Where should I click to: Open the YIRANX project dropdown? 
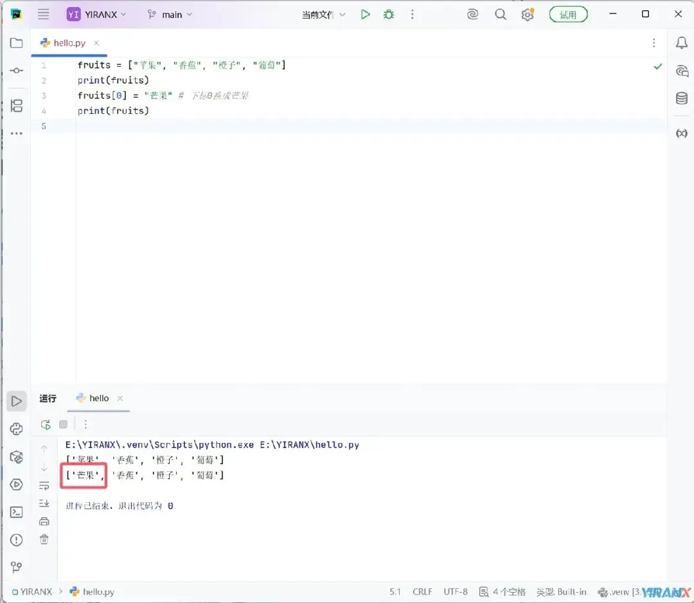(96, 15)
